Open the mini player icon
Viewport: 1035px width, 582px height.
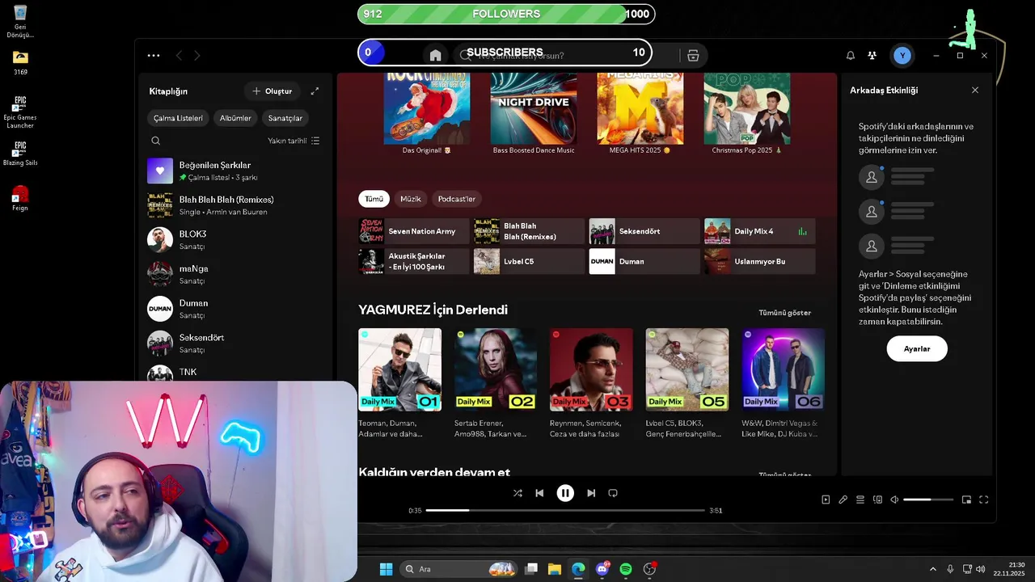click(966, 500)
